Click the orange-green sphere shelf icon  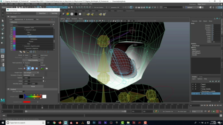pyautogui.click(x=68, y=14)
